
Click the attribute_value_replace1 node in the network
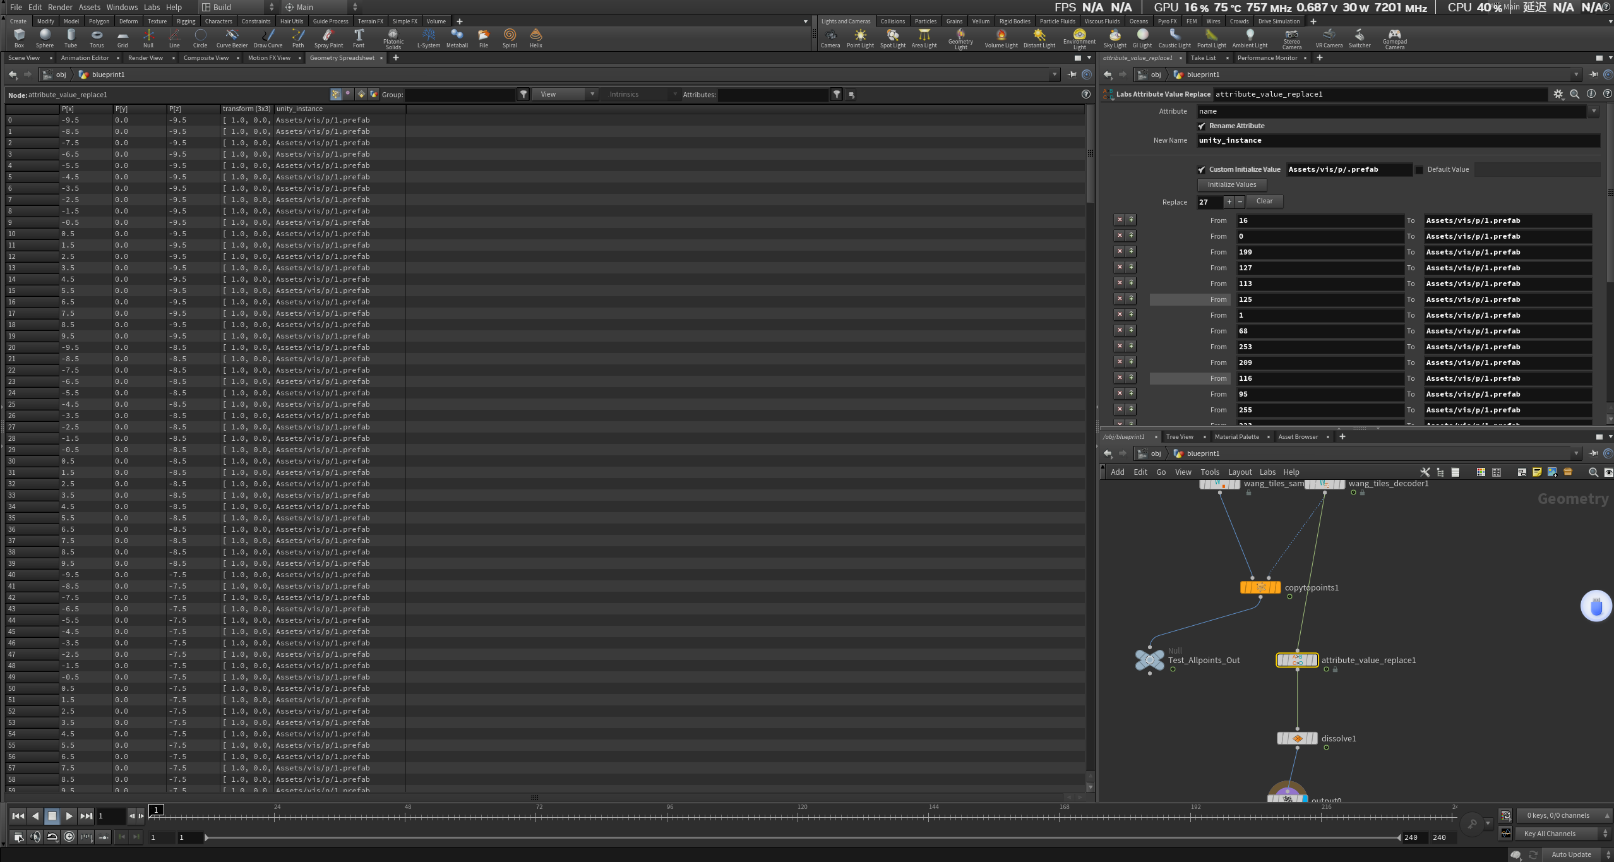tap(1297, 660)
